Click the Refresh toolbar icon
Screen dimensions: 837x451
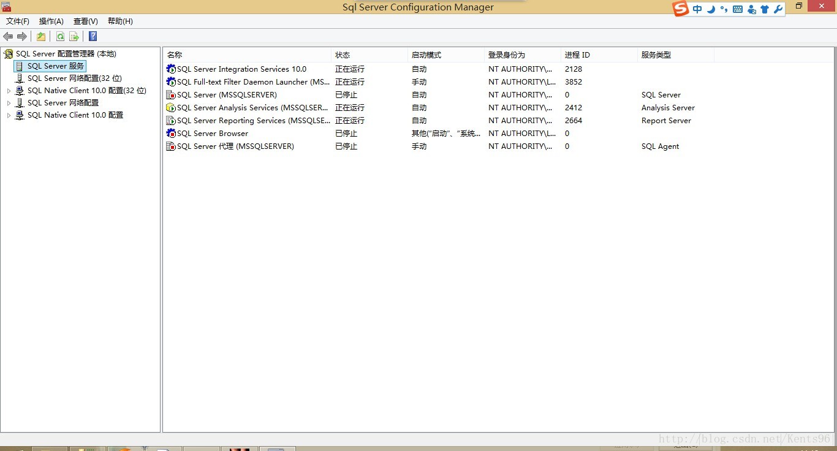[60, 37]
